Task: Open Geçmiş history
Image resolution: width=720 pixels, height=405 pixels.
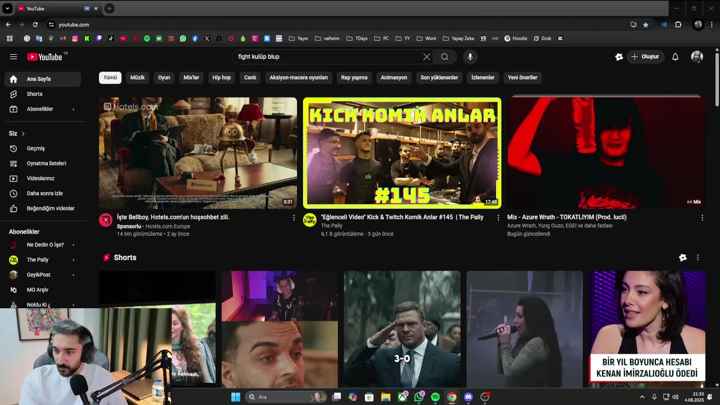Action: tap(43, 148)
